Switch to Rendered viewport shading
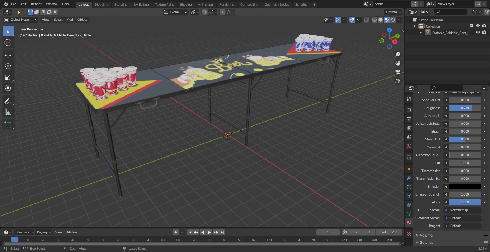 point(393,20)
